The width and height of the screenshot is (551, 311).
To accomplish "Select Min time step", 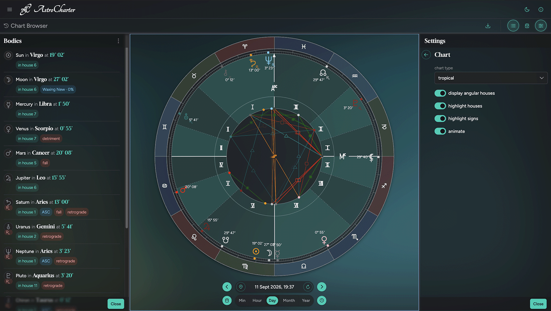I will point(242,300).
